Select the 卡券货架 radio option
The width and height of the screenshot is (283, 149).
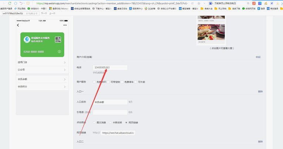coord(110,122)
